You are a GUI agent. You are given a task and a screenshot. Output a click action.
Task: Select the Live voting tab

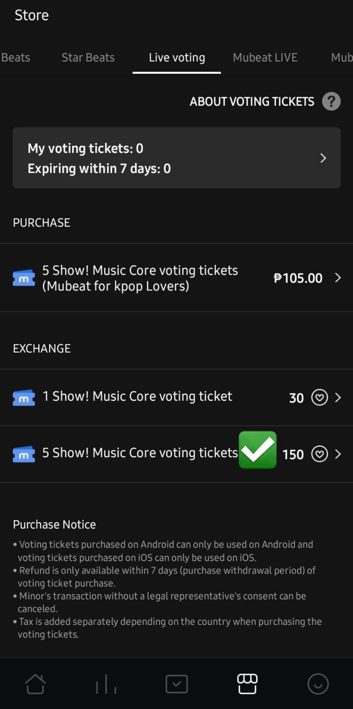point(177,58)
